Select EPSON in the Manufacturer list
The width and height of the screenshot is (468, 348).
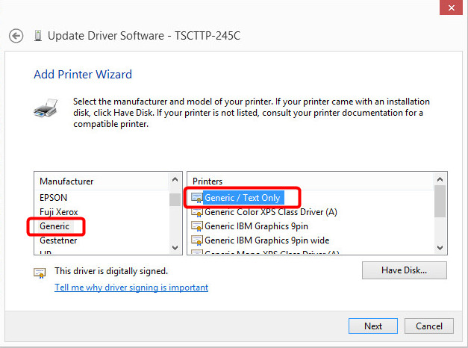(x=53, y=198)
